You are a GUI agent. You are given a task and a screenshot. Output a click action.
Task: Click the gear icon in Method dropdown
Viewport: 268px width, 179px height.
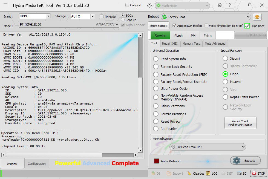(173, 147)
